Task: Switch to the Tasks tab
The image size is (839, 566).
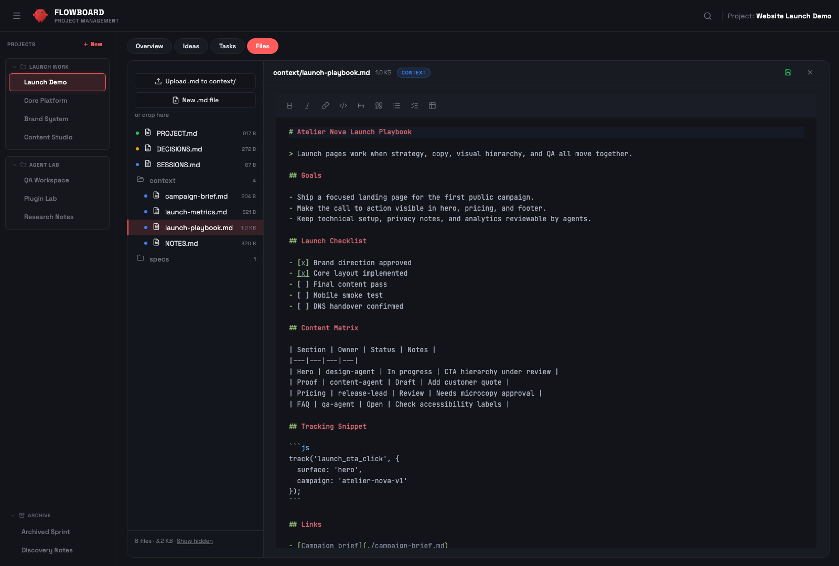Action: pyautogui.click(x=228, y=46)
